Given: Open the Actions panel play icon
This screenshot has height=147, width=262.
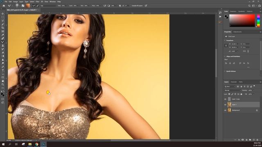Looking at the screenshot, I should [x=220, y=17].
